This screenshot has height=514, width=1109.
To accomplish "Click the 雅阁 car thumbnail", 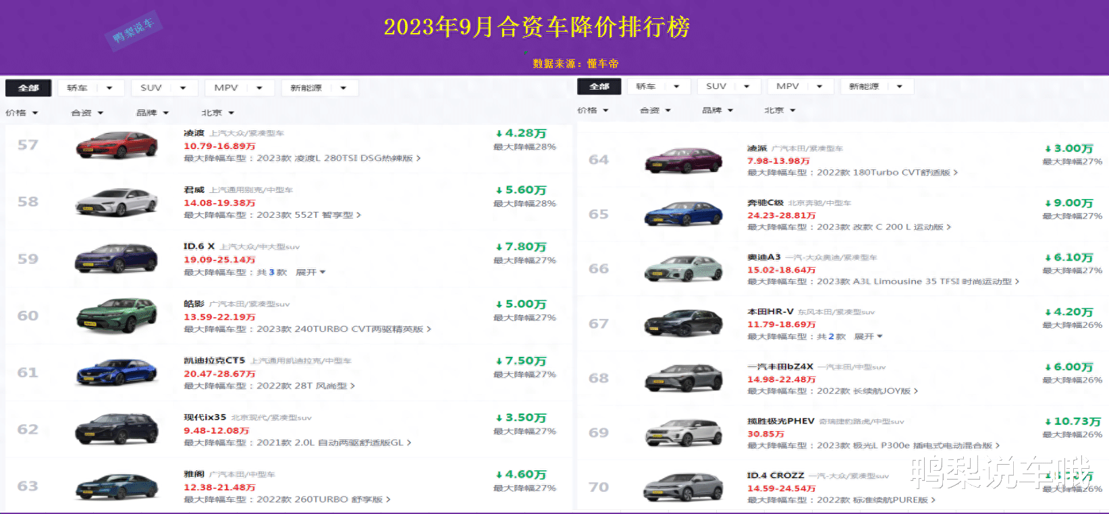I will point(116,486).
